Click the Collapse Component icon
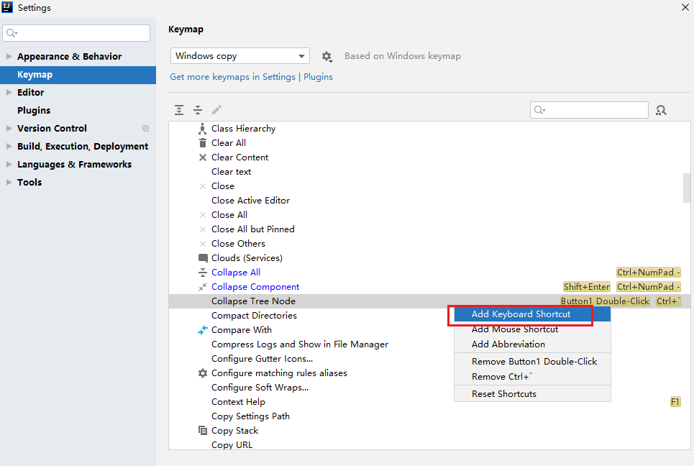Screen dimensions: 694x466 202,287
